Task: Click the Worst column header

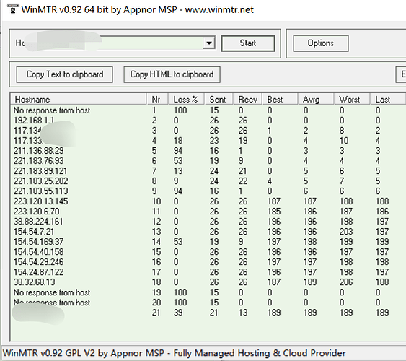Action: (x=352, y=99)
